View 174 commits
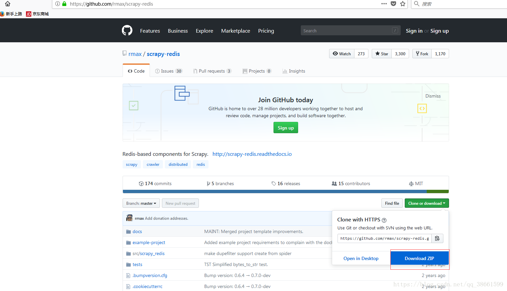This screenshot has width=507, height=291. click(155, 183)
